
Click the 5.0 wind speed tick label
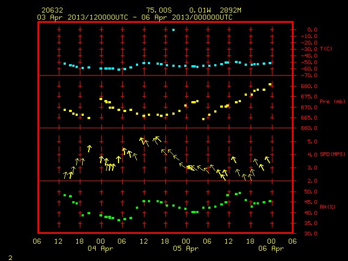(x=312, y=141)
